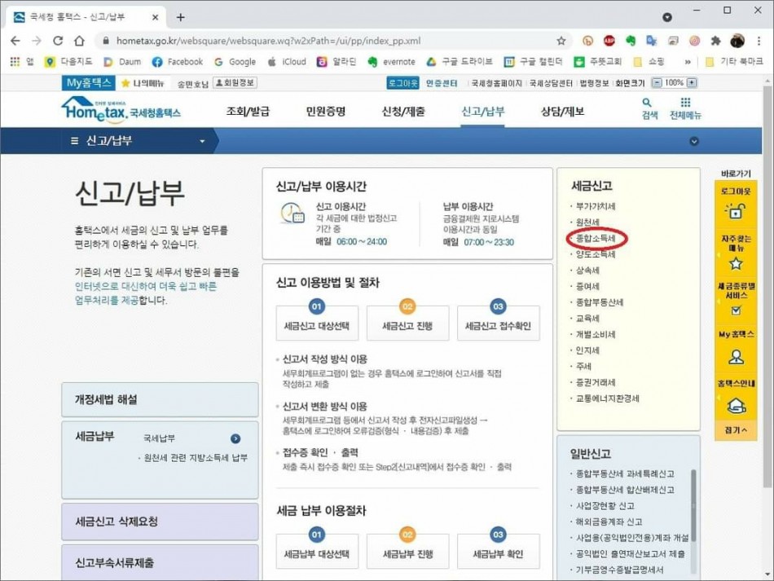This screenshot has height=581, width=774.
Task: Expand the submenu bar chevron at right
Action: tap(693, 141)
